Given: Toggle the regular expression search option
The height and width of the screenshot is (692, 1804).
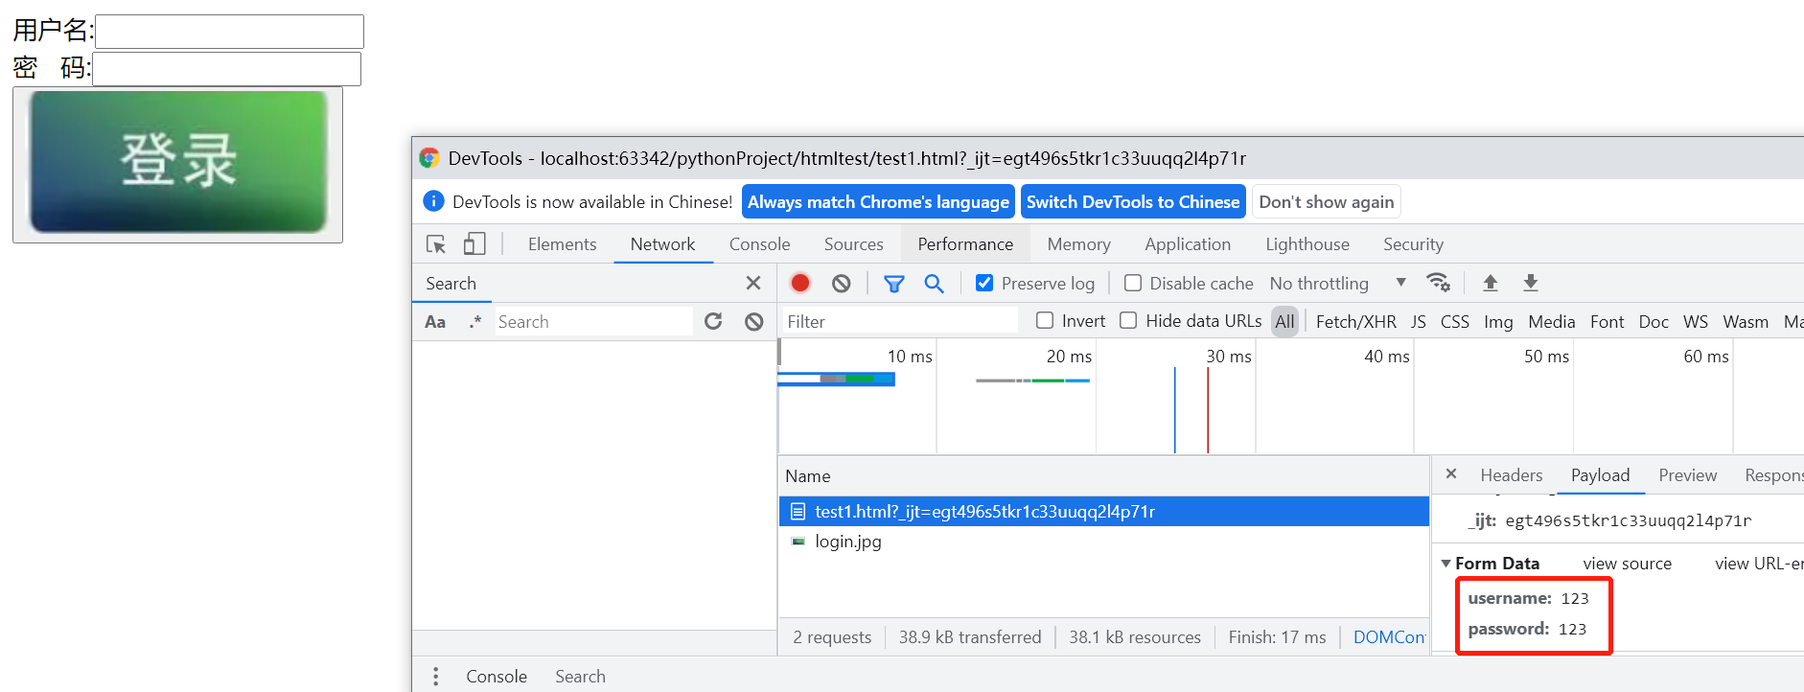Looking at the screenshot, I should click(475, 322).
